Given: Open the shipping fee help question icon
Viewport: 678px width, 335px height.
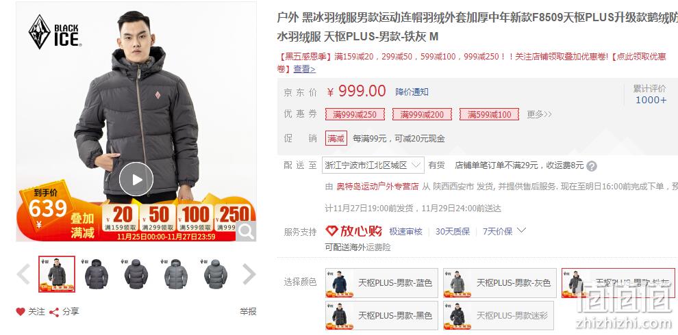Looking at the screenshot, I should (x=592, y=166).
